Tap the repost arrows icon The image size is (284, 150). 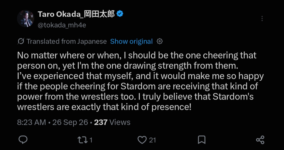[82, 140]
